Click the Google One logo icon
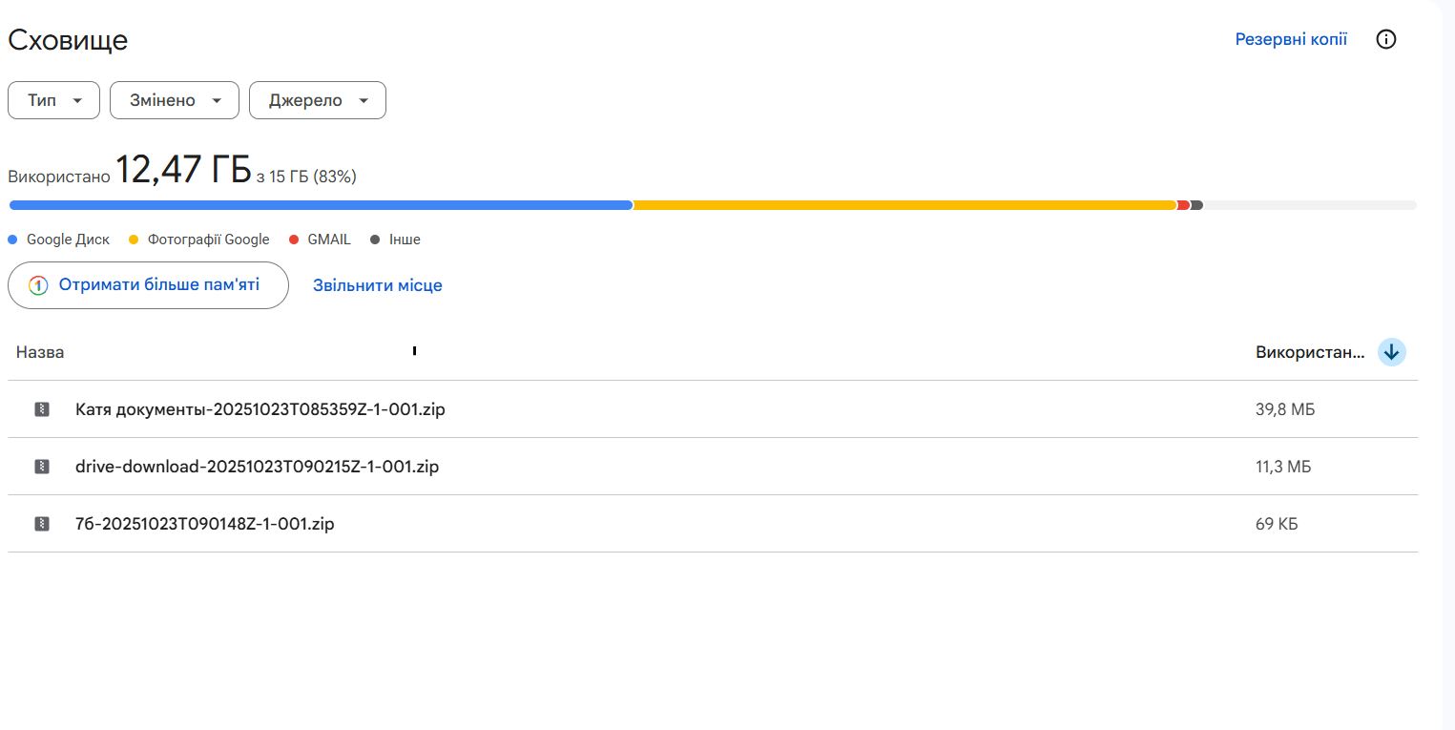Image resolution: width=1455 pixels, height=730 pixels. [38, 285]
